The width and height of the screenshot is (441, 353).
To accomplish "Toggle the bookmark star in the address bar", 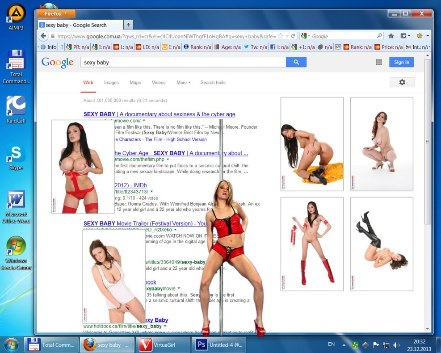I will click(x=280, y=36).
